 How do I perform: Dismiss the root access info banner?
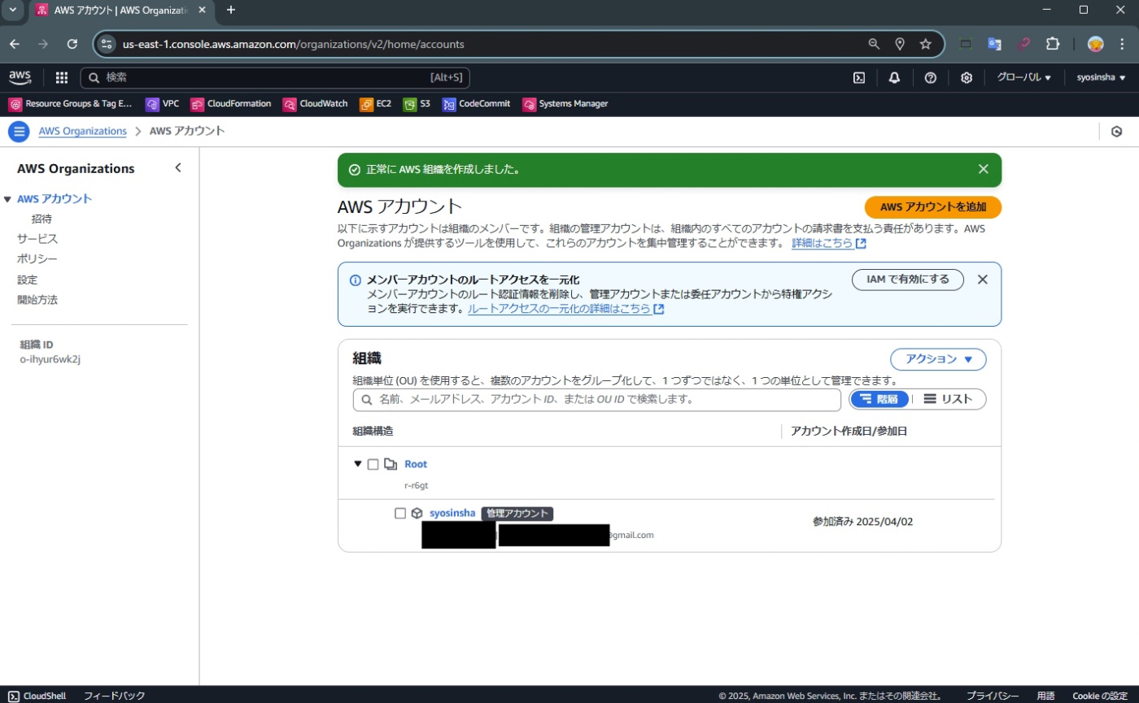click(982, 280)
